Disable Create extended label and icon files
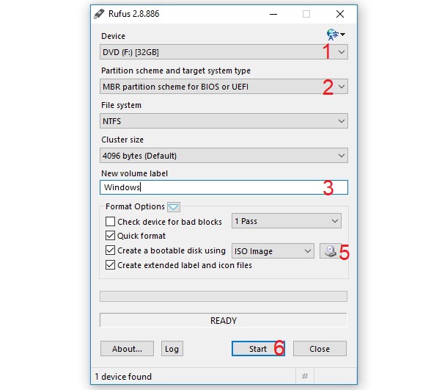Image resolution: width=442 pixels, height=390 pixels. (x=110, y=265)
